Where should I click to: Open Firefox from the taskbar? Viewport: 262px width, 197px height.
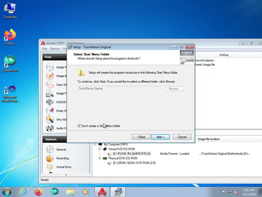[x=39, y=192]
